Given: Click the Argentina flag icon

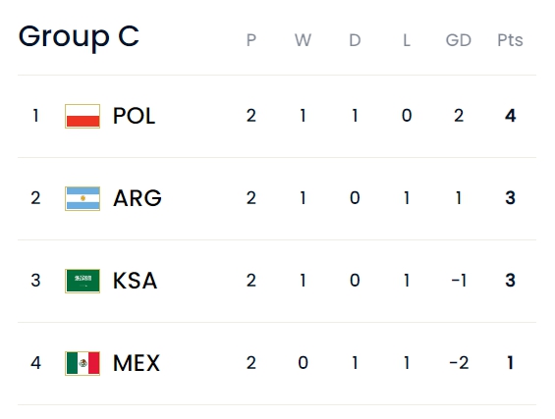Looking at the screenshot, I should tap(83, 198).
